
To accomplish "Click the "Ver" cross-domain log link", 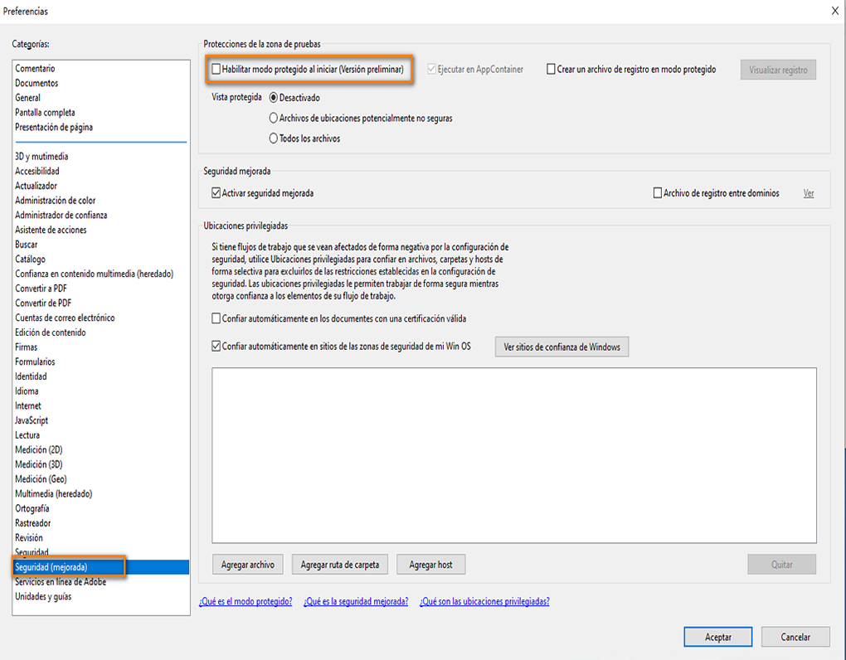I will (x=807, y=192).
